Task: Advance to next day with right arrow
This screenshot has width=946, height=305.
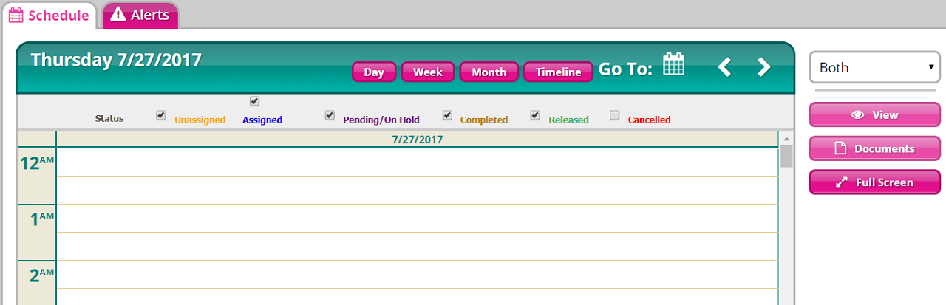Action: 763,68
